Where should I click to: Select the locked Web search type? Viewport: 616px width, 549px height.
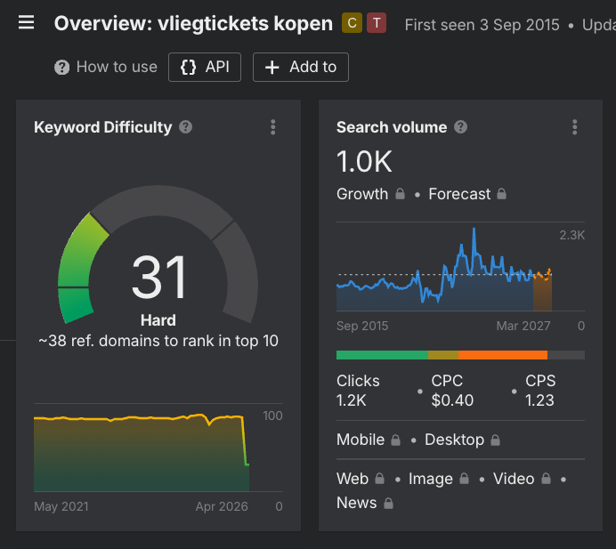(361, 479)
